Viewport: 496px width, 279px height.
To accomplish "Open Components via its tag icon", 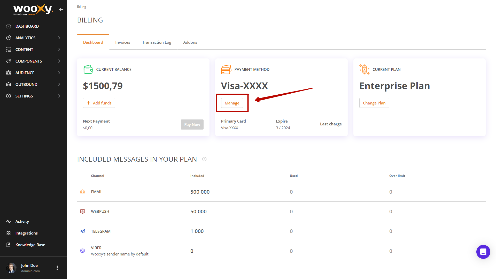I will point(9,61).
